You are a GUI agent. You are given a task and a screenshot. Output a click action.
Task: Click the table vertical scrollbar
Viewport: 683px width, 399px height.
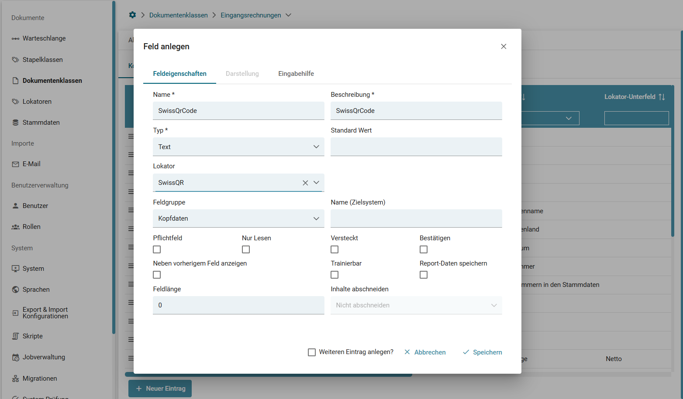673,161
